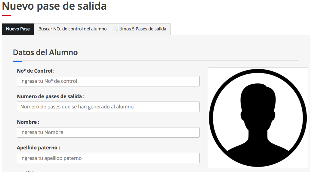The image size is (314, 172).
Task: Switch to the Nuevo Pase tab
Action: coord(18,29)
